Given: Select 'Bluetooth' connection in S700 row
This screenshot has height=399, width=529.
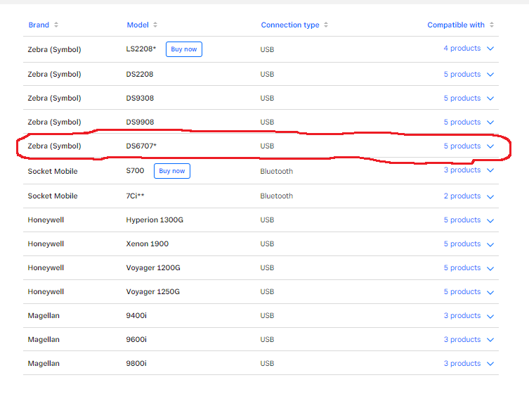Looking at the screenshot, I should tap(276, 172).
